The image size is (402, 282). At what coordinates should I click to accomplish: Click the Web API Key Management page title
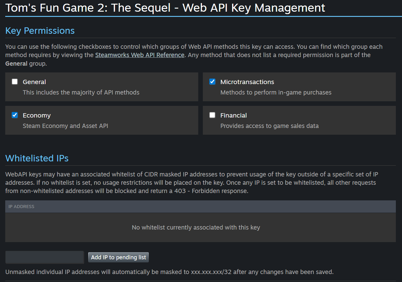[x=165, y=8]
